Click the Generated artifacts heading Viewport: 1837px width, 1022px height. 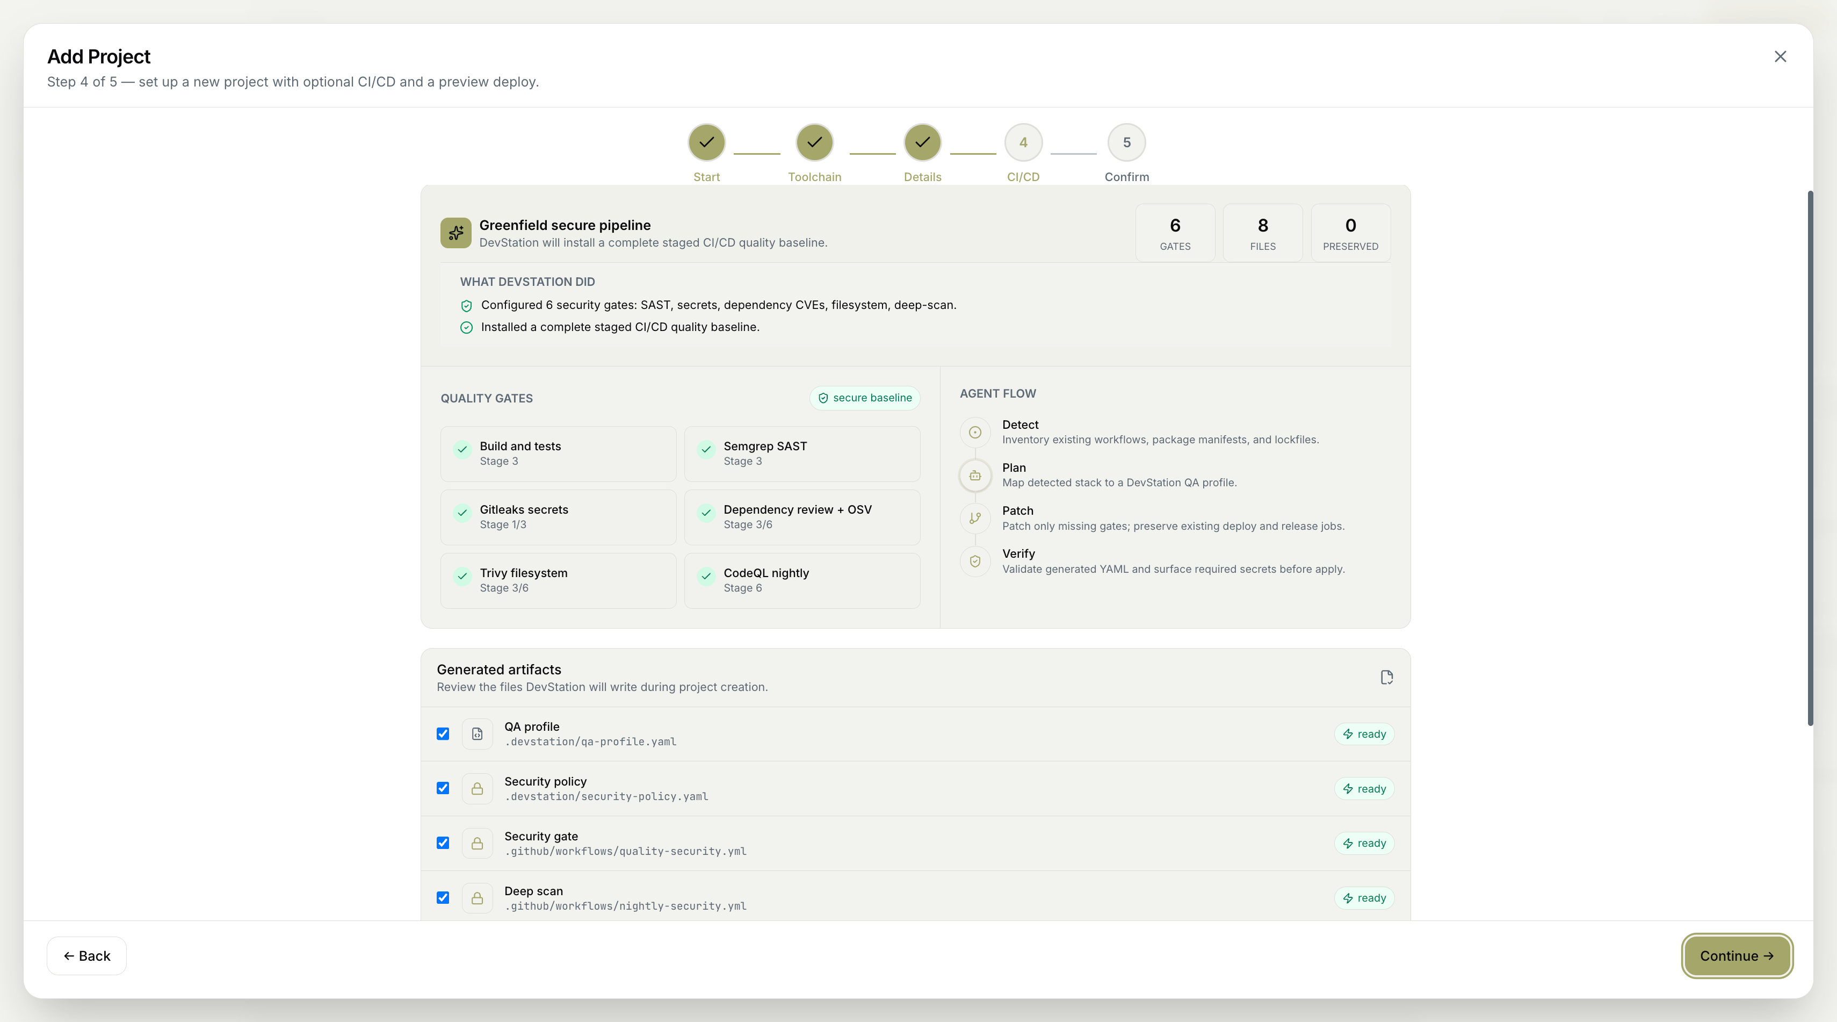[x=499, y=670]
